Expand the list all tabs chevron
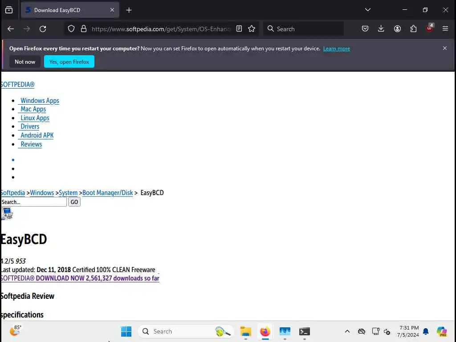This screenshot has width=456, height=342. 368,10
